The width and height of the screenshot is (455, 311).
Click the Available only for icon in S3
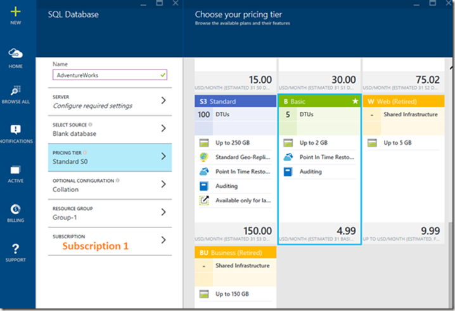(204, 200)
